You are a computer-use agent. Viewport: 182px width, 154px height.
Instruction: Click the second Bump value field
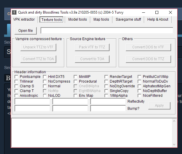(x=70, y=108)
